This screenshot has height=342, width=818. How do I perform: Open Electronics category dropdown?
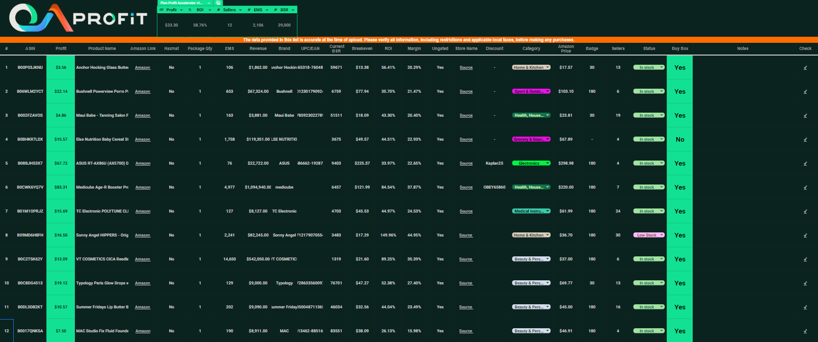tap(548, 163)
